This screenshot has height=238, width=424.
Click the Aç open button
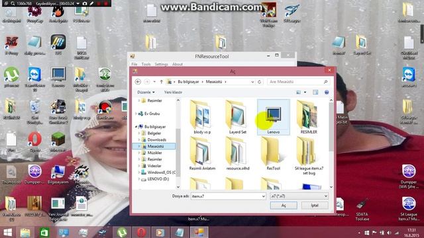point(284,206)
